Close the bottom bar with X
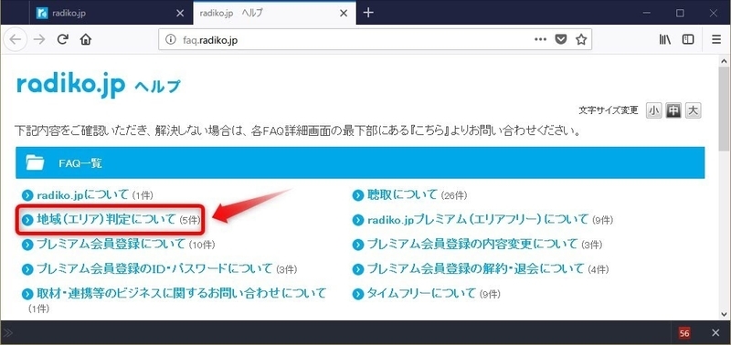The width and height of the screenshot is (731, 345). 716,332
